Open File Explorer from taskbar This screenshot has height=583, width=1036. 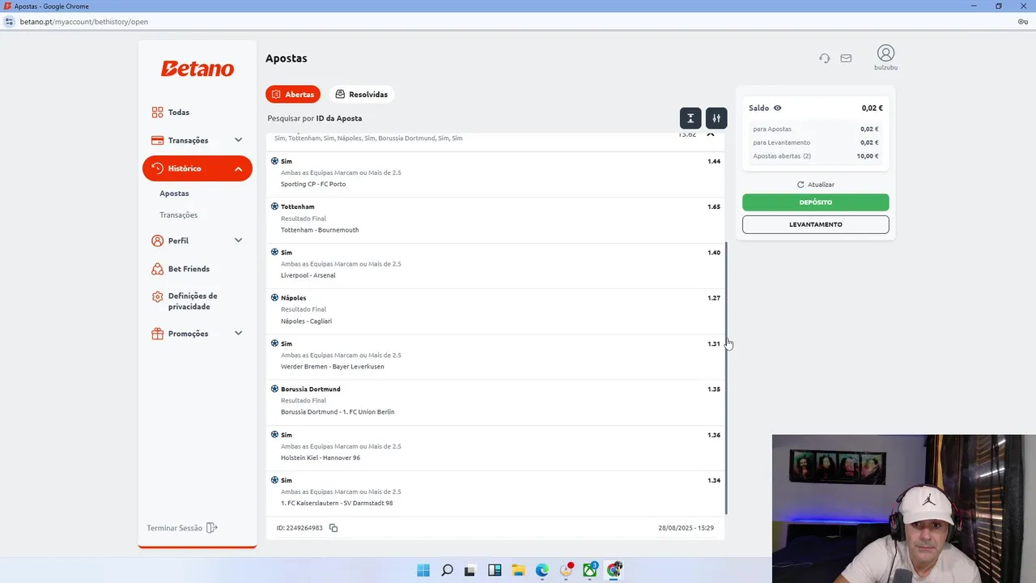[x=518, y=570]
